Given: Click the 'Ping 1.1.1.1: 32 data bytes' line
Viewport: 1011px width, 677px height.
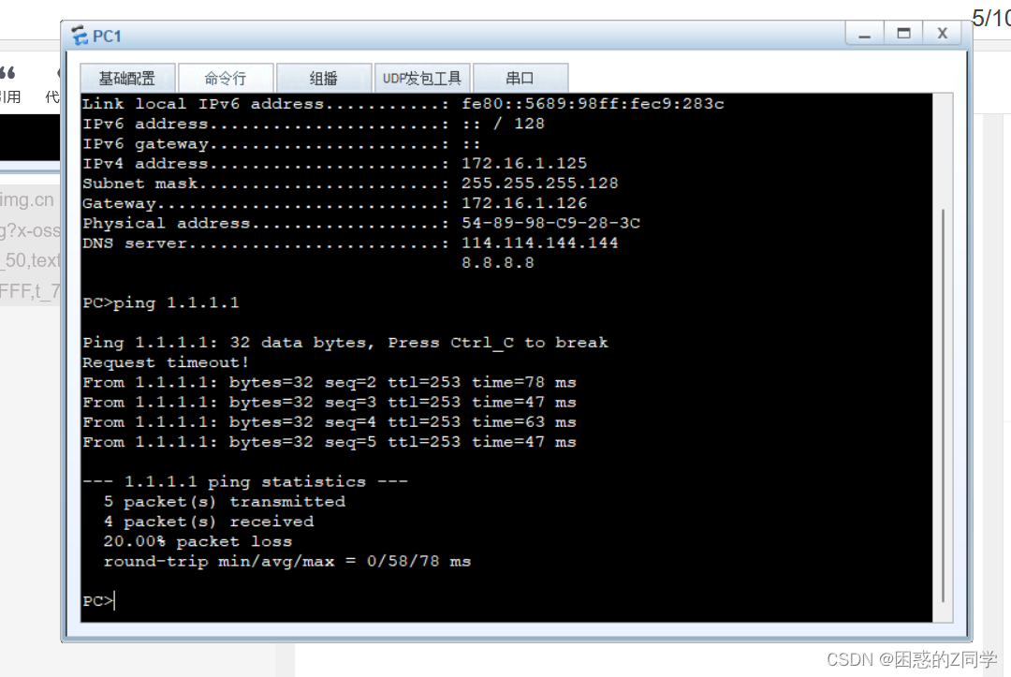Looking at the screenshot, I should (344, 343).
